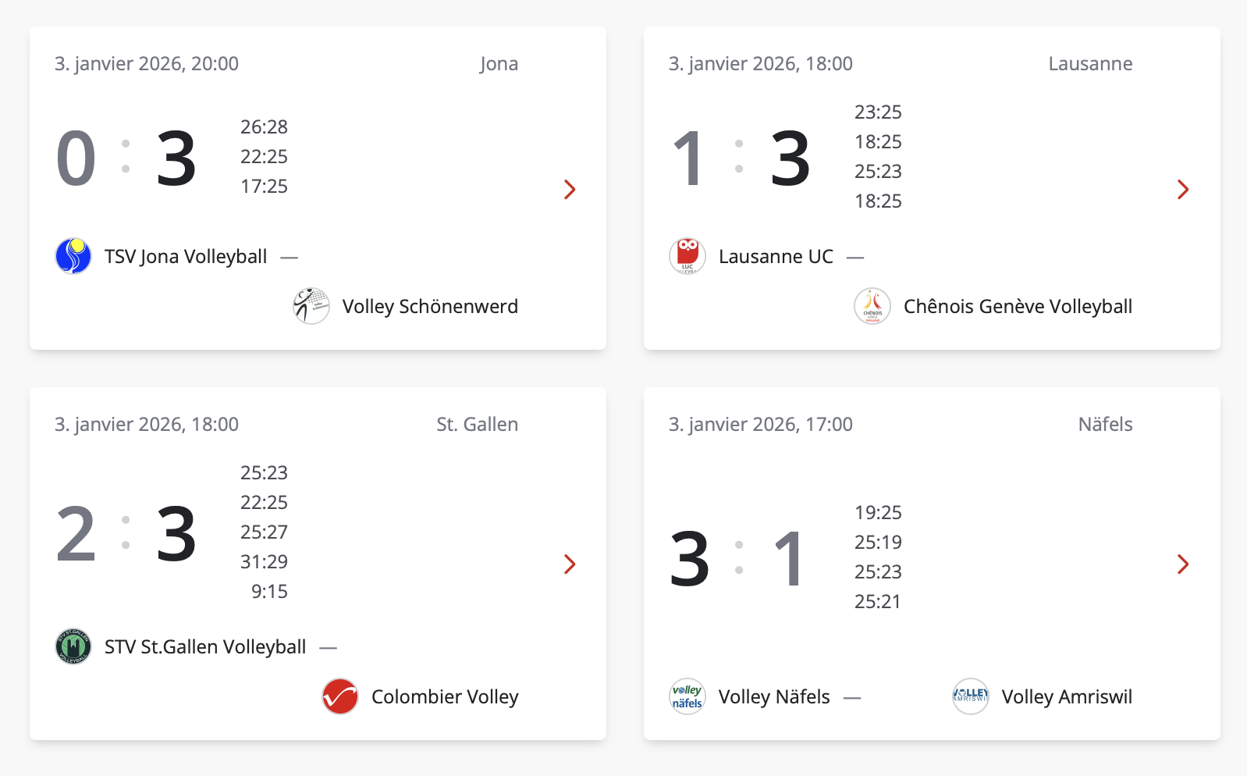
Task: Click the Volley Näfels team logo
Action: (687, 696)
